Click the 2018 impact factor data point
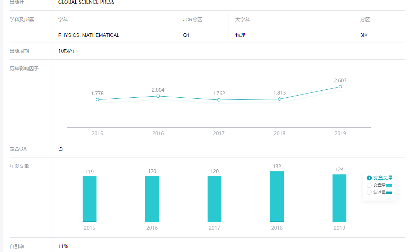This screenshot has height=252, width=412. pos(279,99)
